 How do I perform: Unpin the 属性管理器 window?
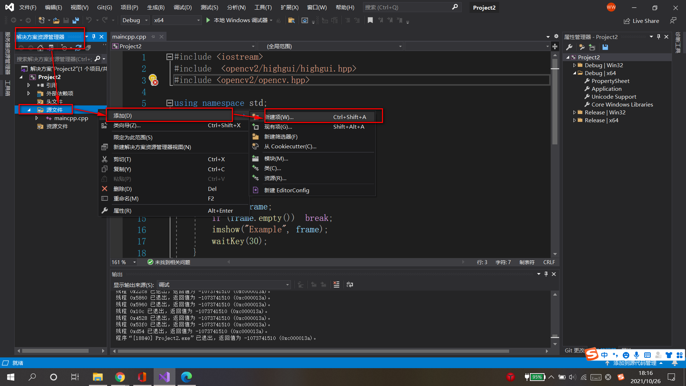point(658,36)
